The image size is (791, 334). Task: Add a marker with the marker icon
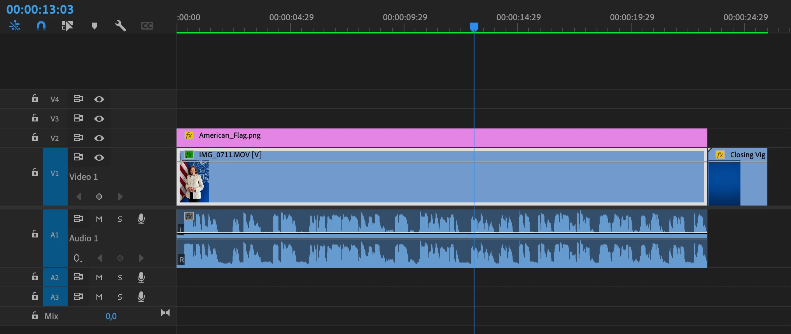(94, 26)
